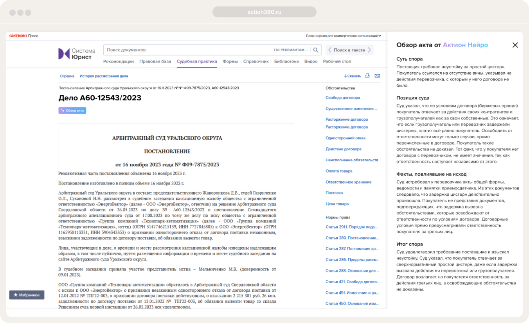Go to next text search match
Screen dimensions: 529x323
pyautogui.click(x=369, y=50)
